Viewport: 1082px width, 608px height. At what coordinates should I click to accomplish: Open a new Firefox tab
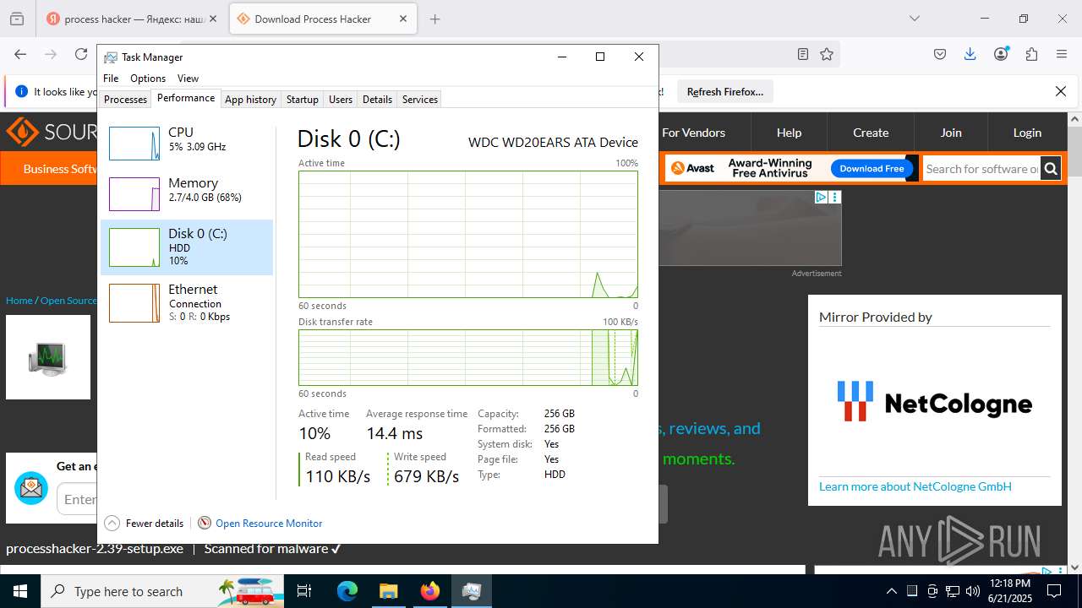point(435,19)
